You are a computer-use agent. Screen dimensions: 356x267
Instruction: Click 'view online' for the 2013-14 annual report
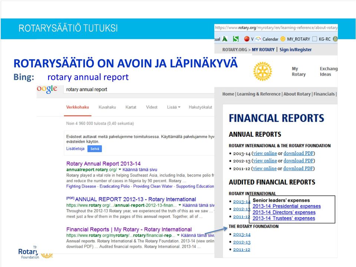pos(265,154)
